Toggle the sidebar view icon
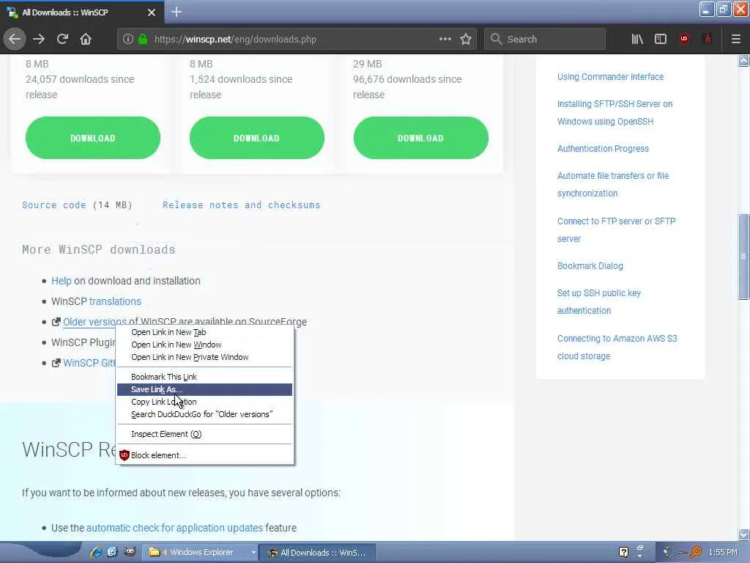 [x=661, y=39]
